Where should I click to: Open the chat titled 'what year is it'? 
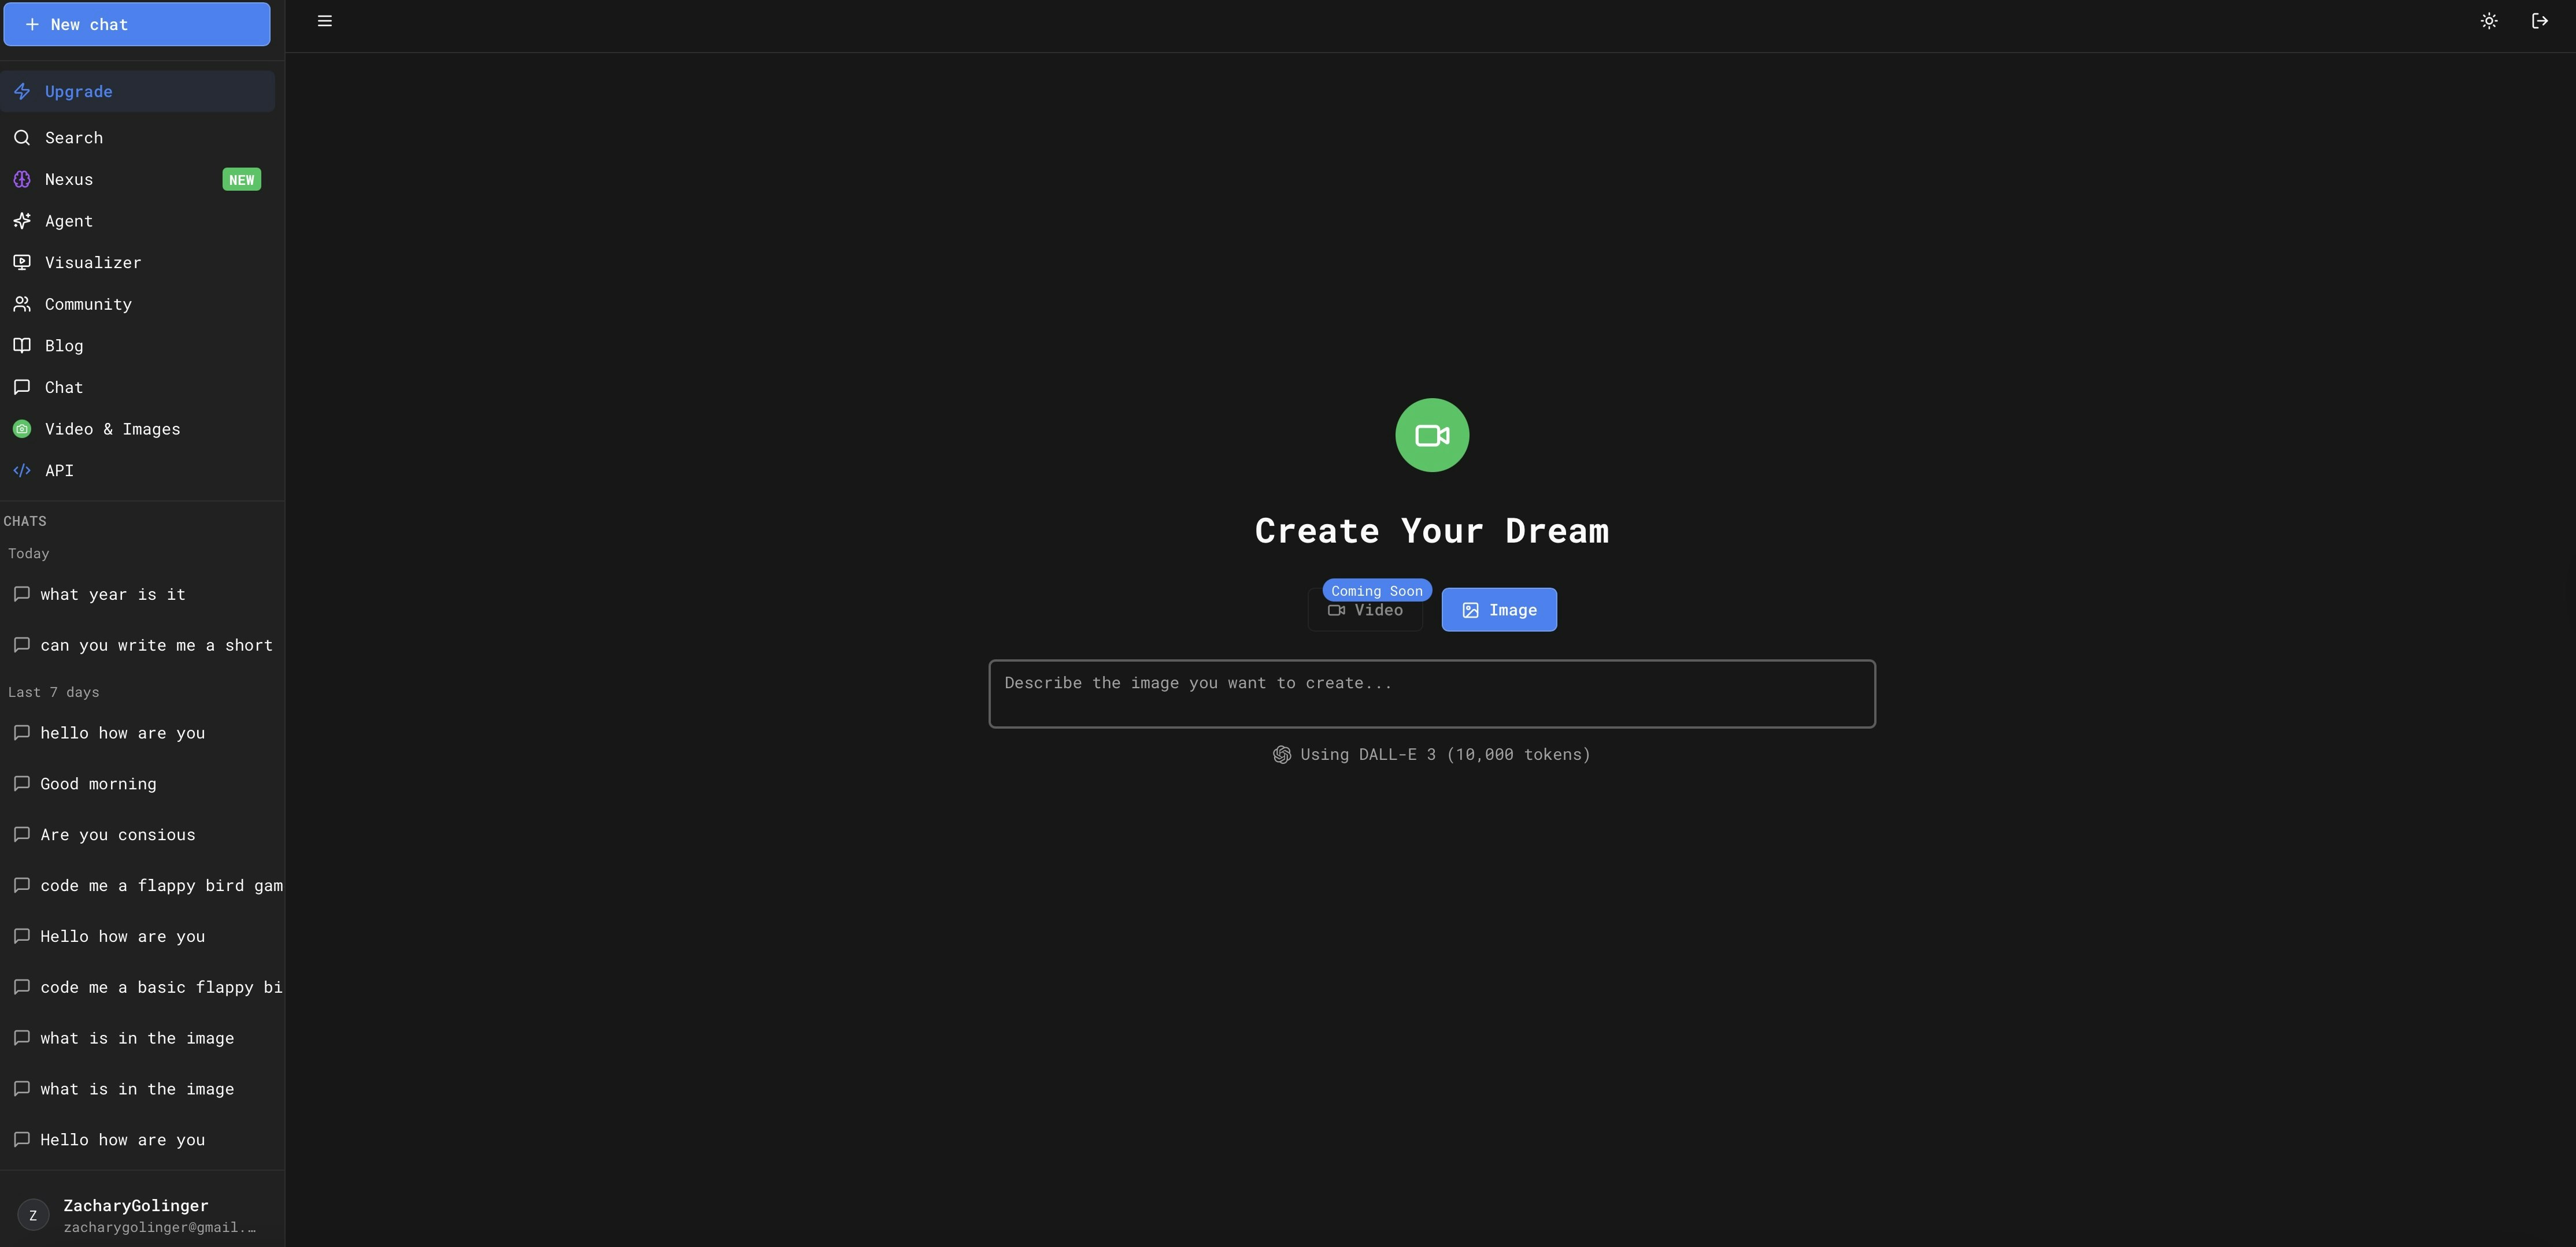pos(113,593)
